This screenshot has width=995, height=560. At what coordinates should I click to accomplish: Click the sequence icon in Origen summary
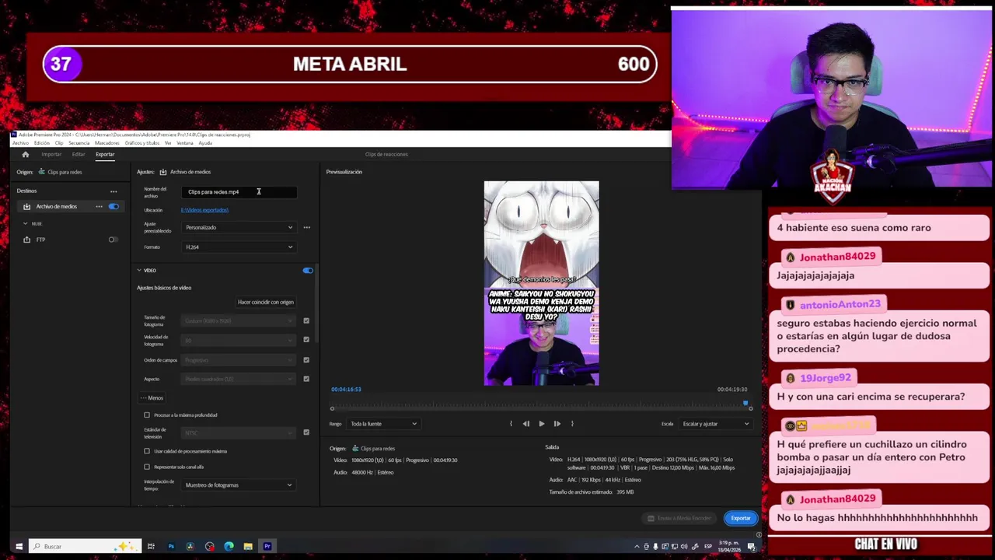pyautogui.click(x=355, y=449)
